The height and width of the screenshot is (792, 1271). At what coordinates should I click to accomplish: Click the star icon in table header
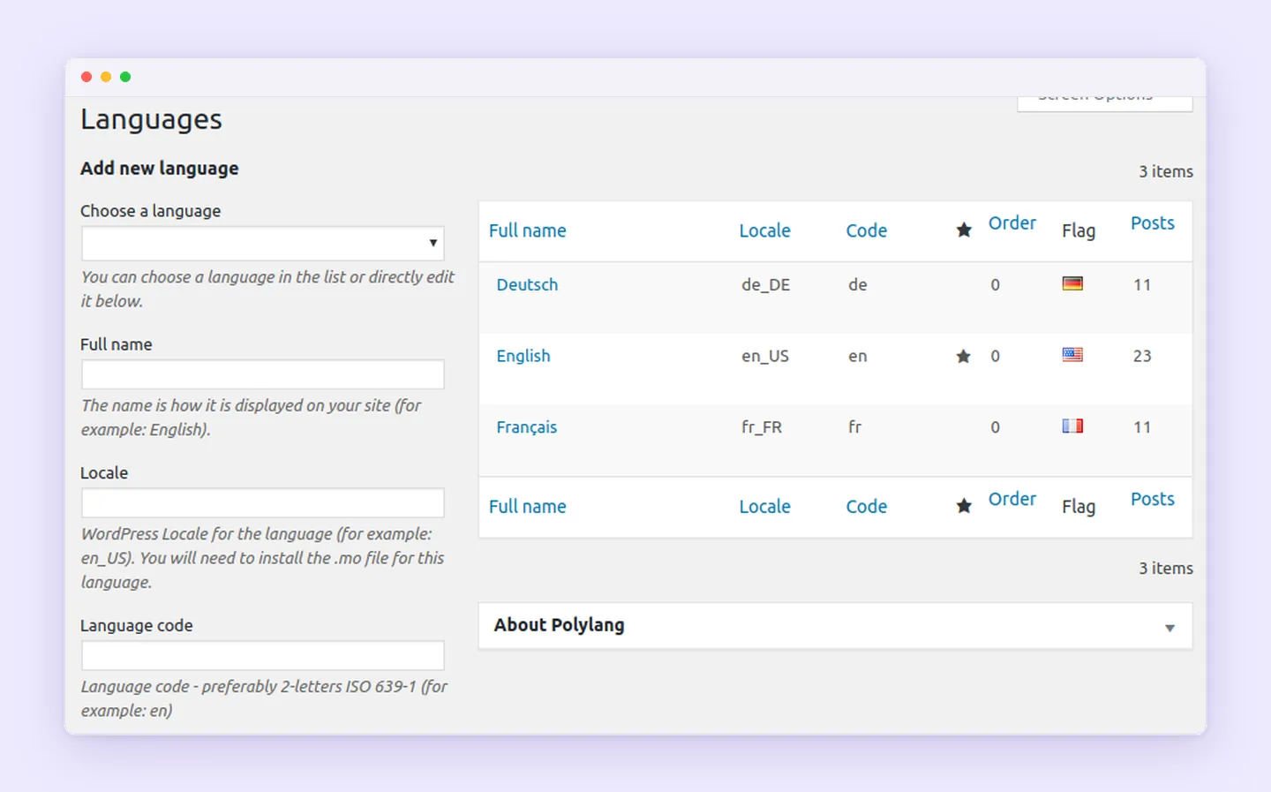click(964, 230)
